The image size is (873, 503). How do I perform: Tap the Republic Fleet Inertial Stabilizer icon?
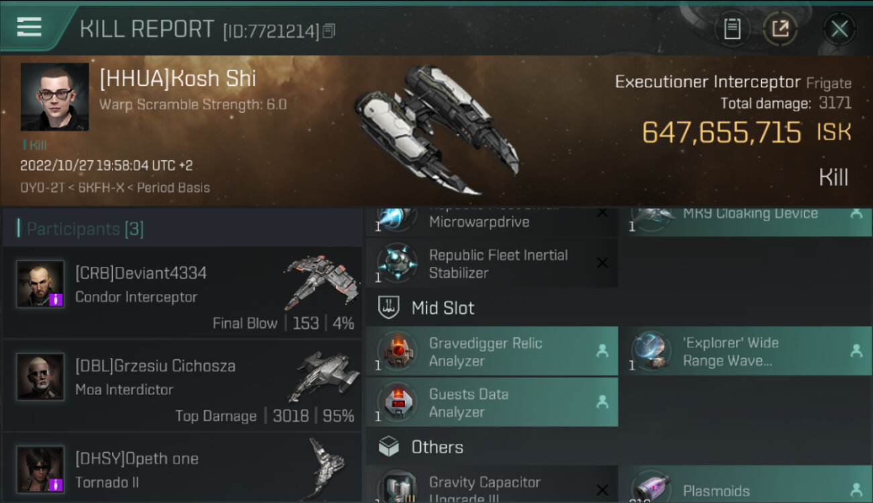click(x=397, y=263)
